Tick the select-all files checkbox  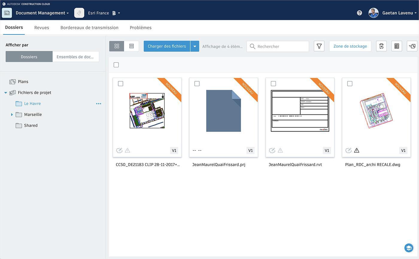pyautogui.click(x=116, y=65)
